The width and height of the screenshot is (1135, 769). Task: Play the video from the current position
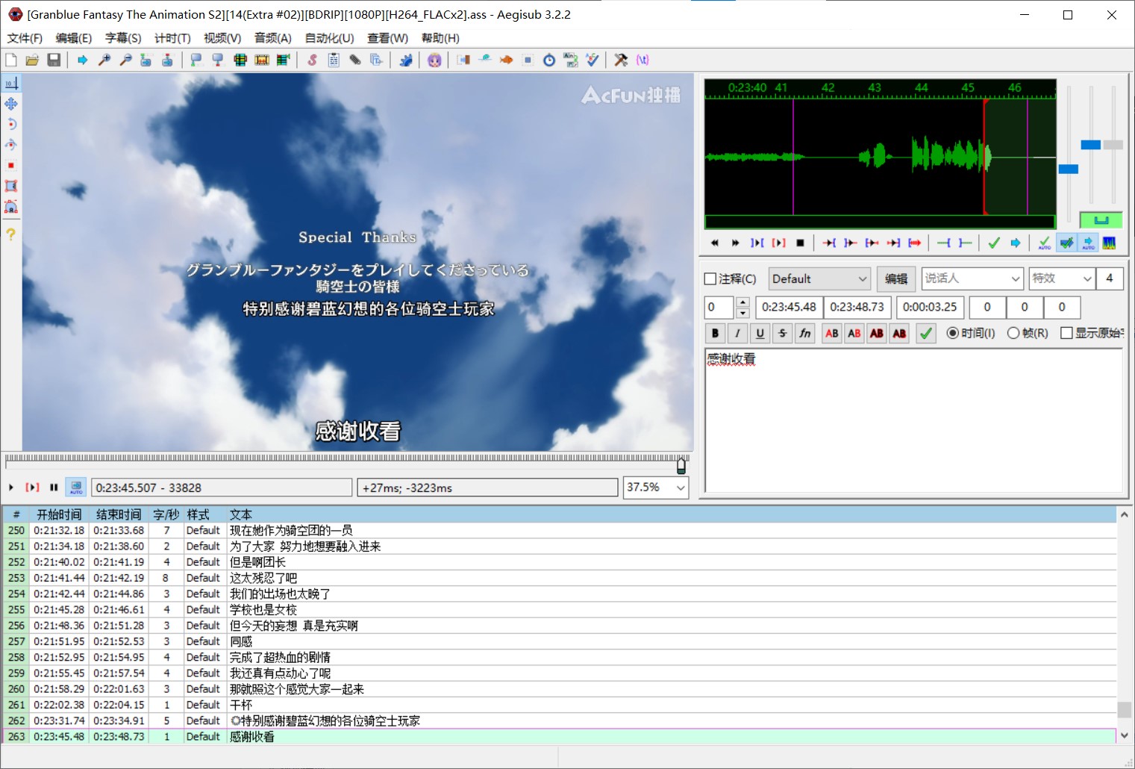[x=11, y=488]
